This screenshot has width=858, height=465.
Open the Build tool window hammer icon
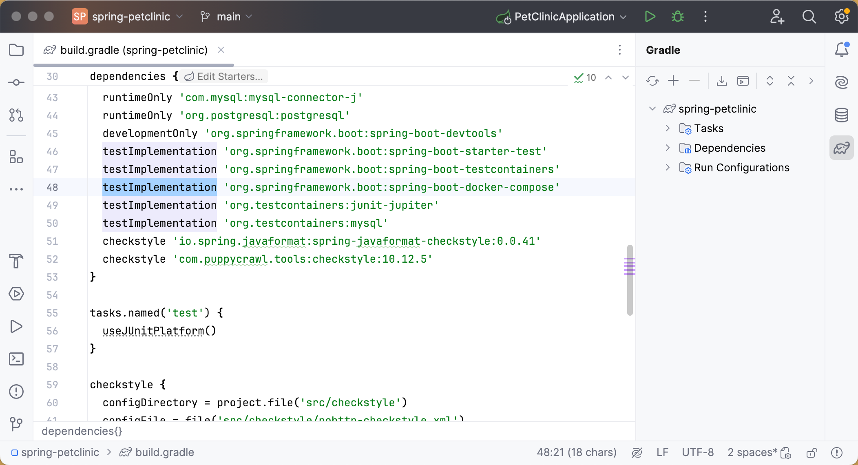point(16,261)
